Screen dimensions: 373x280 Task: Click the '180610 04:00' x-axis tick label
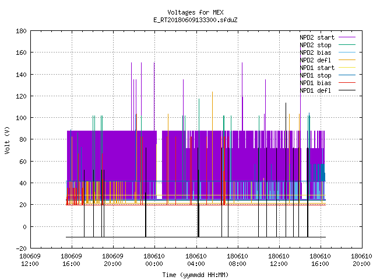196,260
